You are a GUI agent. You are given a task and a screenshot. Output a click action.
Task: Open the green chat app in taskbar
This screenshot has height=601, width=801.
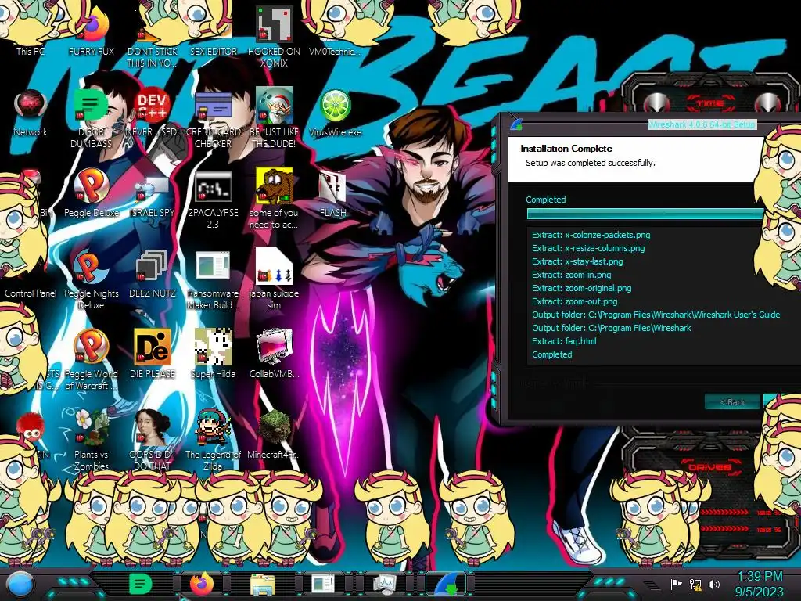coord(140,584)
